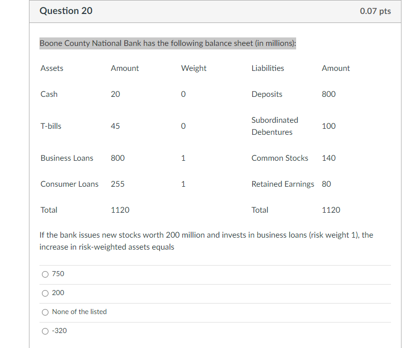Image resolution: width=405 pixels, height=348 pixels.
Task: Click the Weight column header
Action: [194, 68]
